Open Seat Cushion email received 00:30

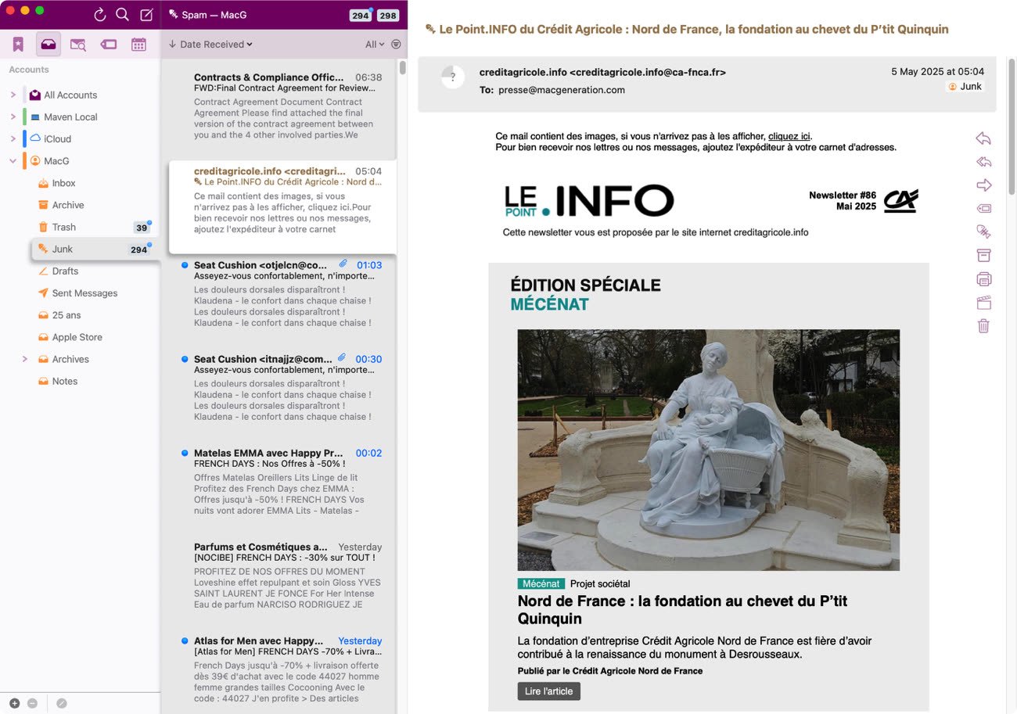click(283, 388)
